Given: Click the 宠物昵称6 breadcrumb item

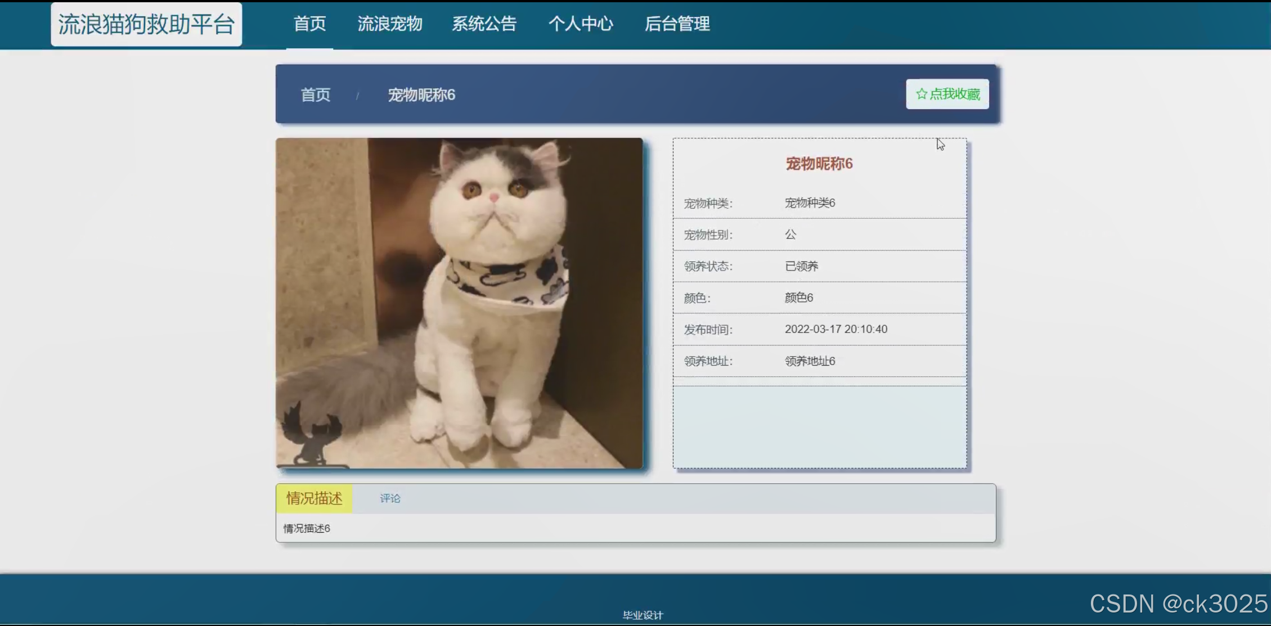Looking at the screenshot, I should pos(421,94).
